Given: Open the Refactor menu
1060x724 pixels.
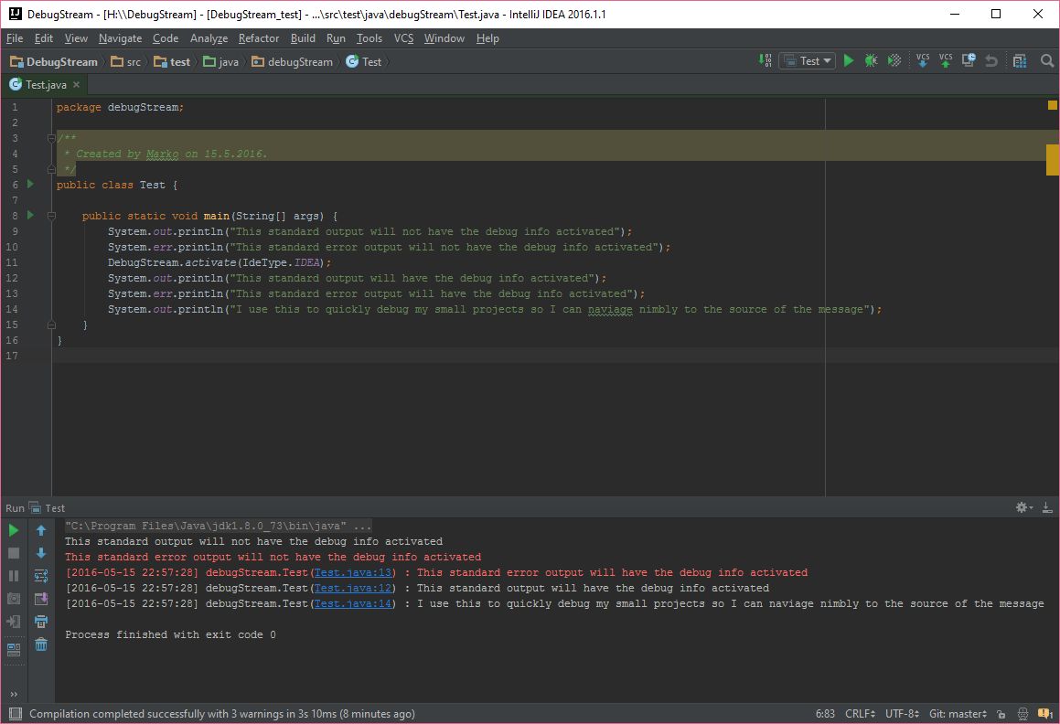Looking at the screenshot, I should [258, 38].
